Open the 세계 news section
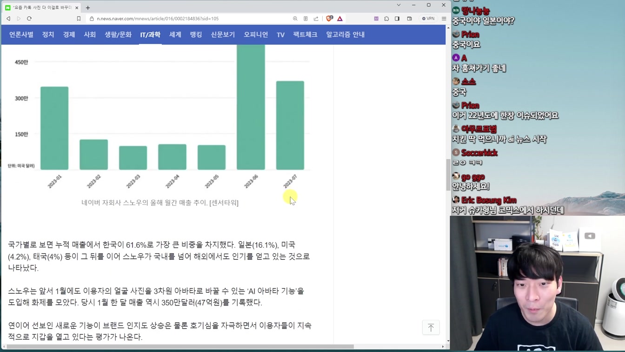 point(175,34)
